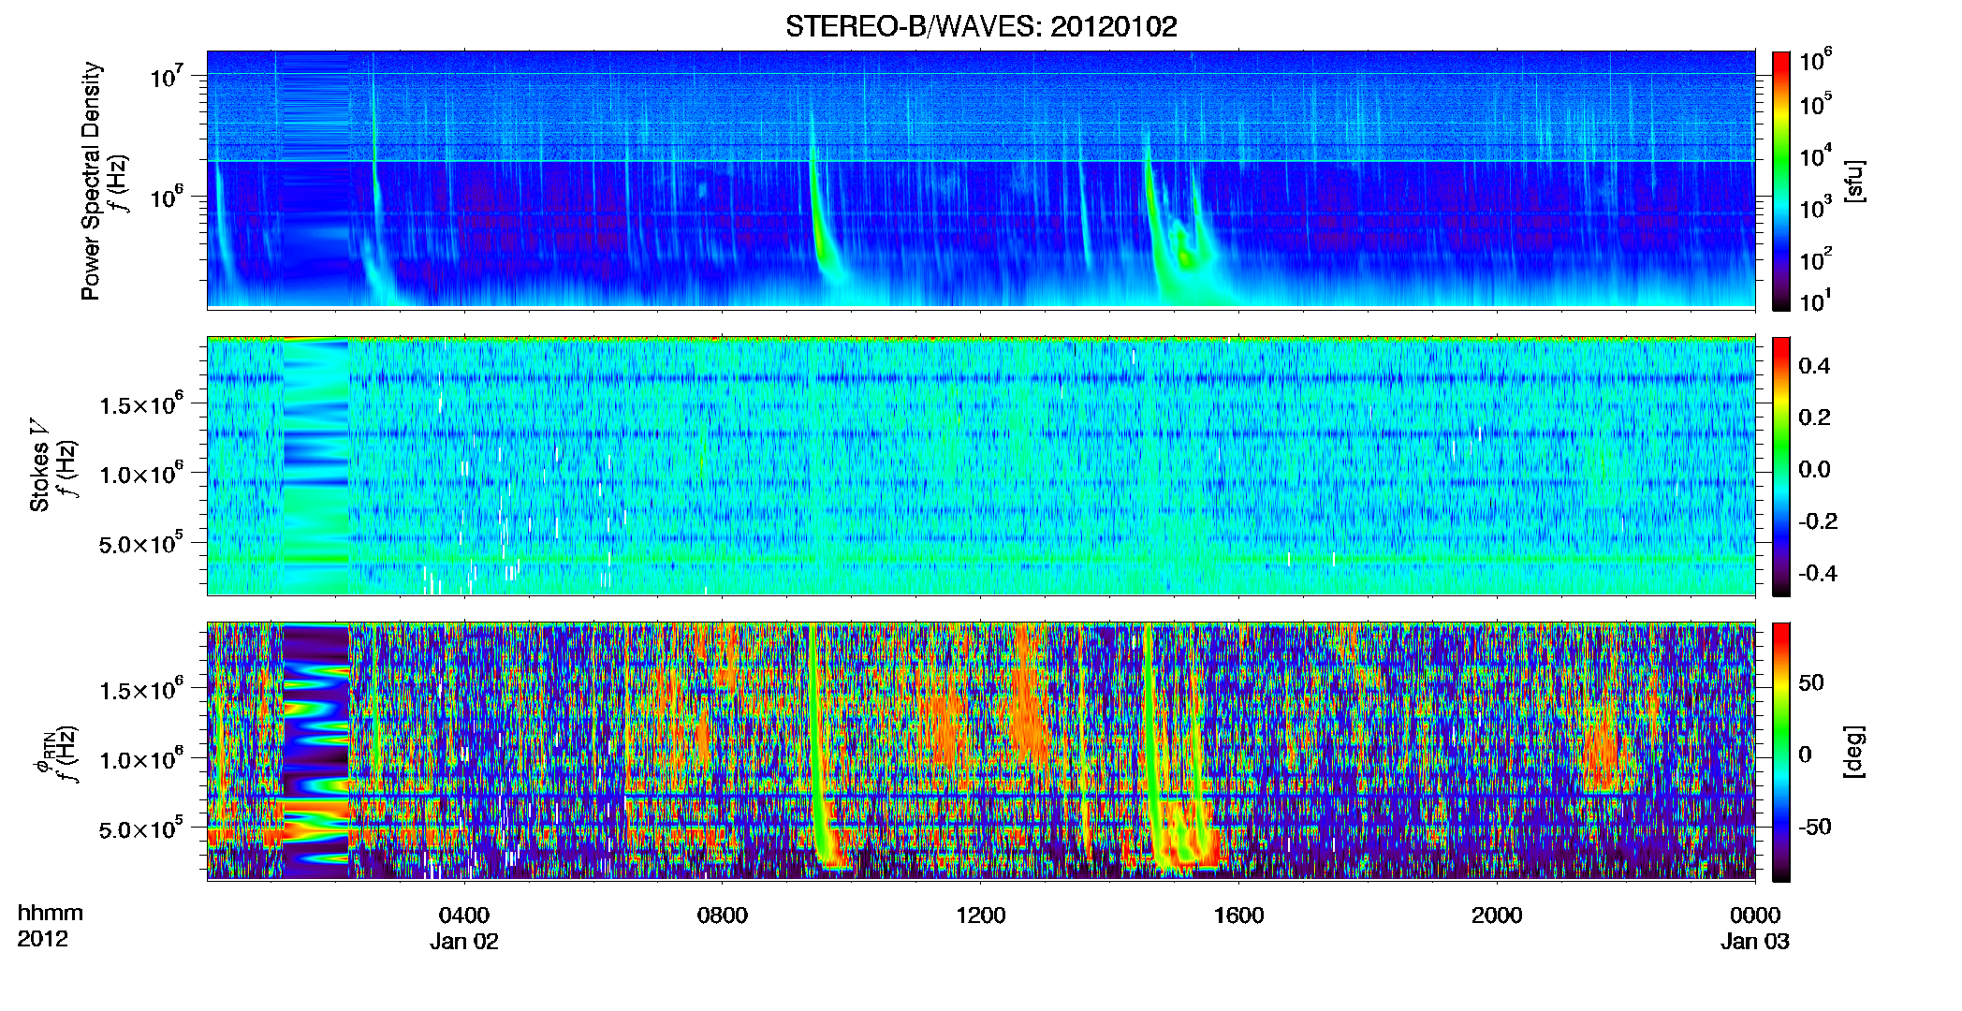1962x1011 pixels.
Task: Click the "hhmm" time-format label
Action: (x=51, y=914)
